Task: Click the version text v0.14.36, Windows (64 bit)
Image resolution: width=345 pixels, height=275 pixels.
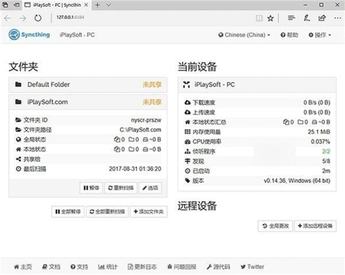Action: [x=297, y=180]
